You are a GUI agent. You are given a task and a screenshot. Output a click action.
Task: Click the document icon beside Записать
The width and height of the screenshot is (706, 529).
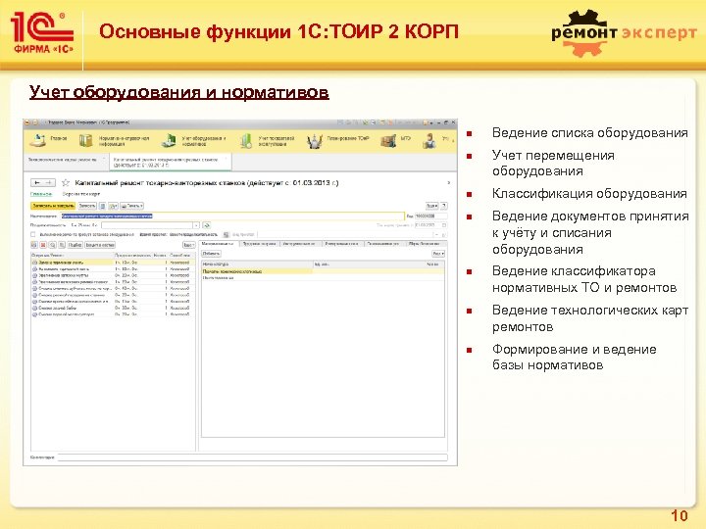click(103, 206)
